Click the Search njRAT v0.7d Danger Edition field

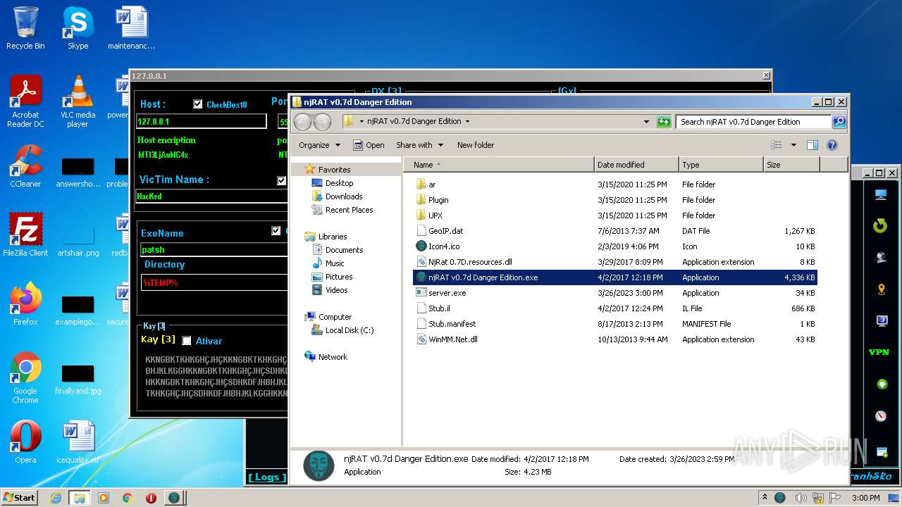tap(753, 122)
